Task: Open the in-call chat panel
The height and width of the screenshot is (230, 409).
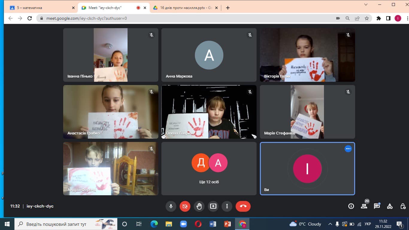Action: click(377, 206)
